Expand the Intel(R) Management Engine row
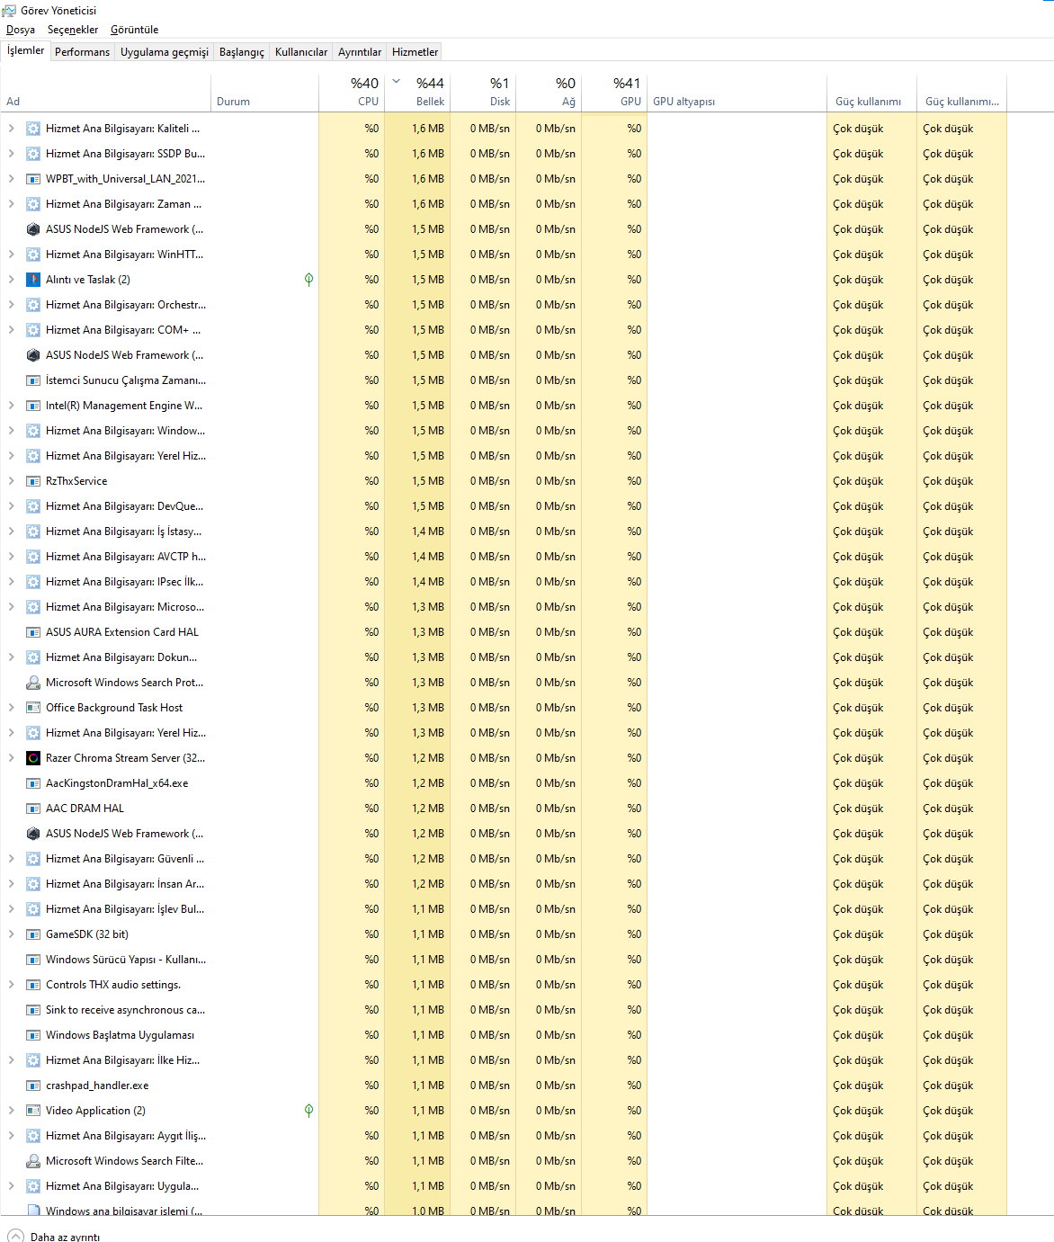The height and width of the screenshot is (1242, 1054). pyautogui.click(x=11, y=406)
